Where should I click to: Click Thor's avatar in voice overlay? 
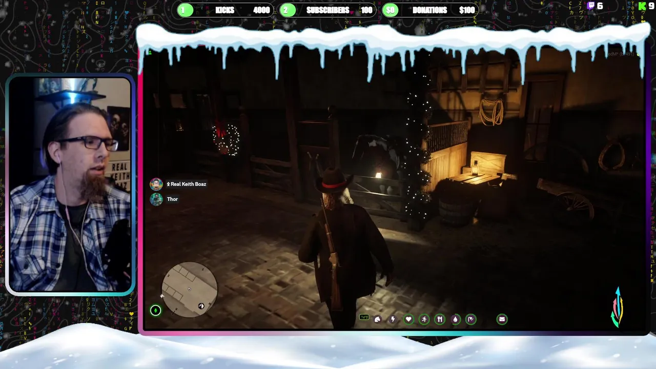pos(156,199)
